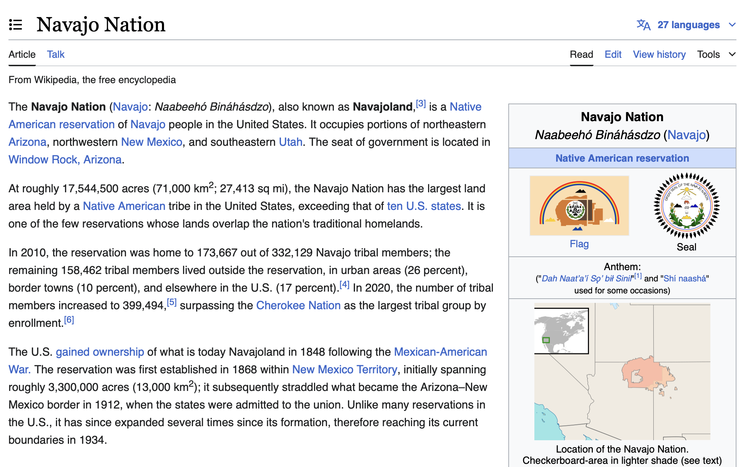Screen dimensions: 747x467
Task: Open the Shí naashá anthem link
Action: (x=684, y=279)
